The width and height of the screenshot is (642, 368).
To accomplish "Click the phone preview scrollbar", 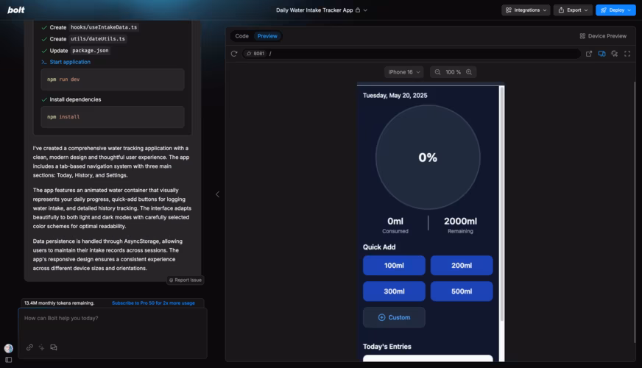I will (501, 203).
